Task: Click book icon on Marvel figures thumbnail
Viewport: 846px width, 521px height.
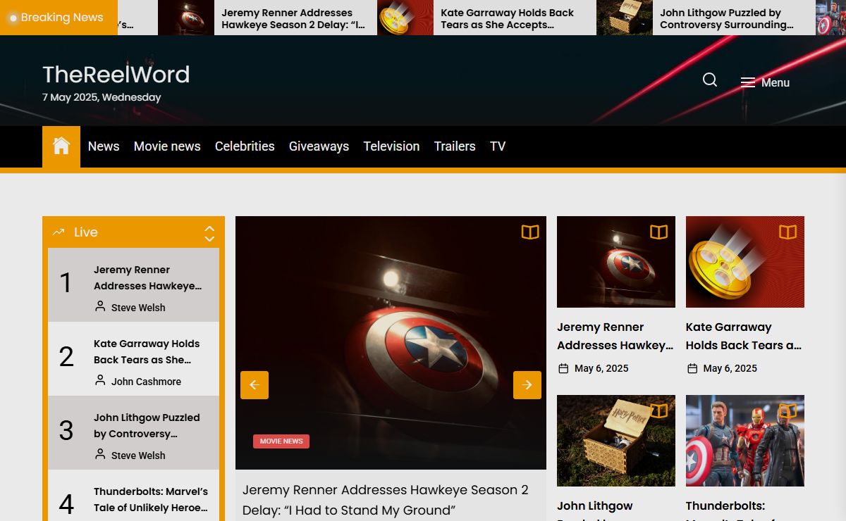Action: 788,411
